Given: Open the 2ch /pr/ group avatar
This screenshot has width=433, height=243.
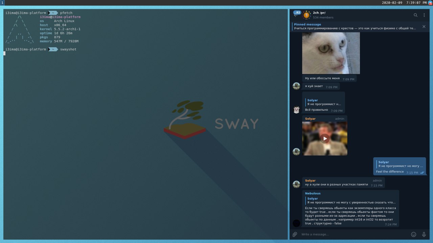Looking at the screenshot, I should [x=306, y=15].
